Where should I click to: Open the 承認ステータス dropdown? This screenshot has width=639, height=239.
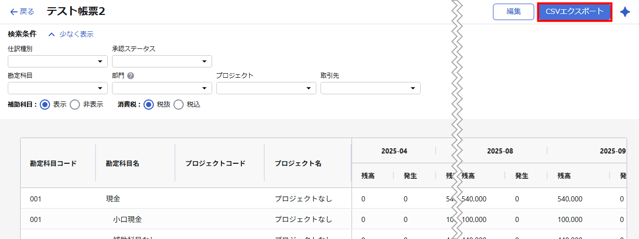(162, 62)
